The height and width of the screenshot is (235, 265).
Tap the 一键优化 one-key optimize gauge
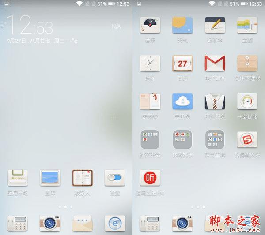pyautogui.click(x=247, y=101)
